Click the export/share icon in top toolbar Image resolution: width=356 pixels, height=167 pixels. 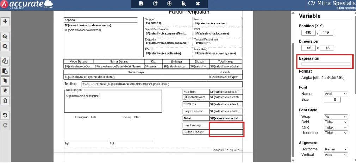(155, 4)
